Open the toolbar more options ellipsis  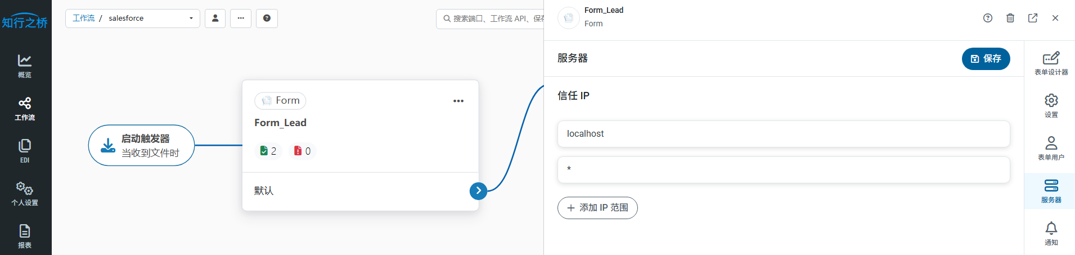[x=241, y=18]
